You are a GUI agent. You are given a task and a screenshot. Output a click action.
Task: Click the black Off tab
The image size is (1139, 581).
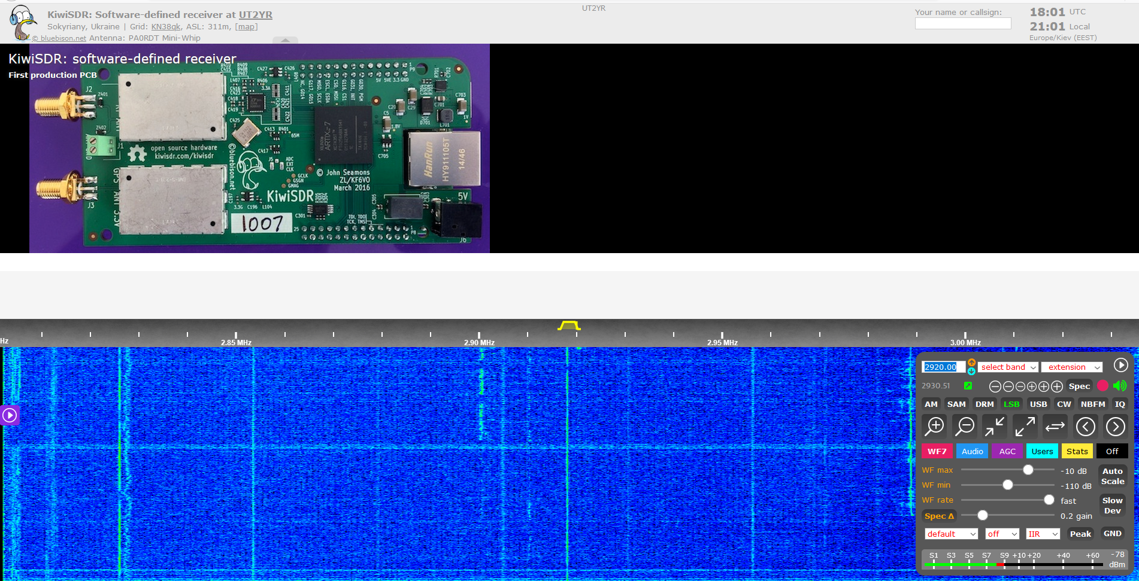pos(1112,451)
